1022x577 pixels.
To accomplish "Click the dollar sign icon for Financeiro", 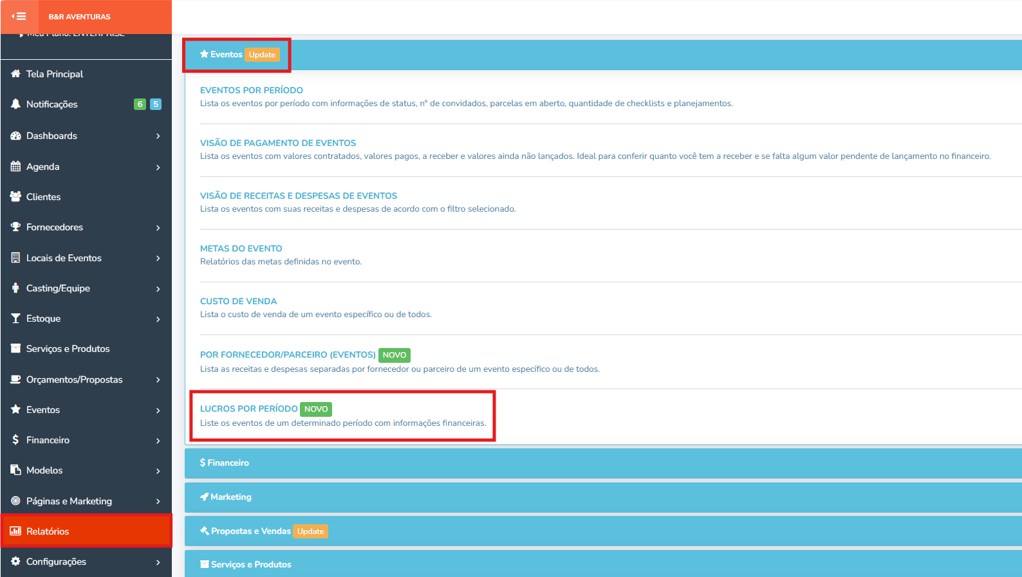I will tap(15, 440).
